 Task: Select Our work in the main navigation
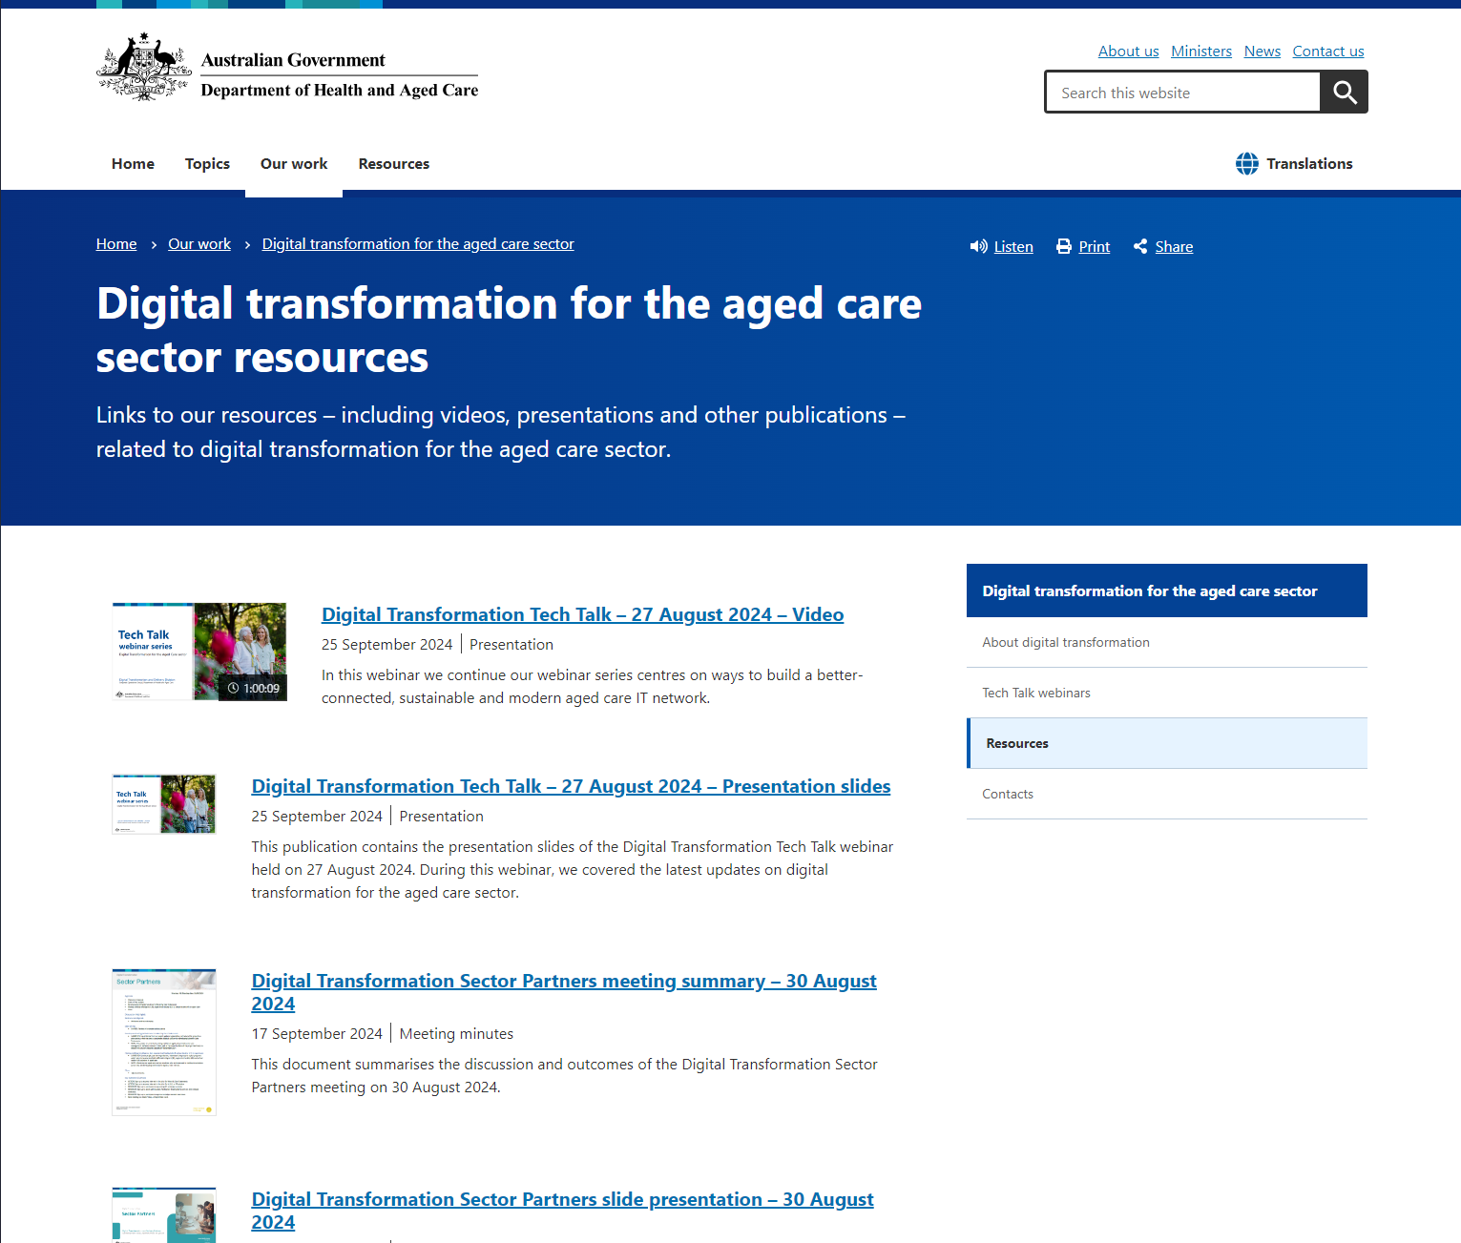pos(294,164)
